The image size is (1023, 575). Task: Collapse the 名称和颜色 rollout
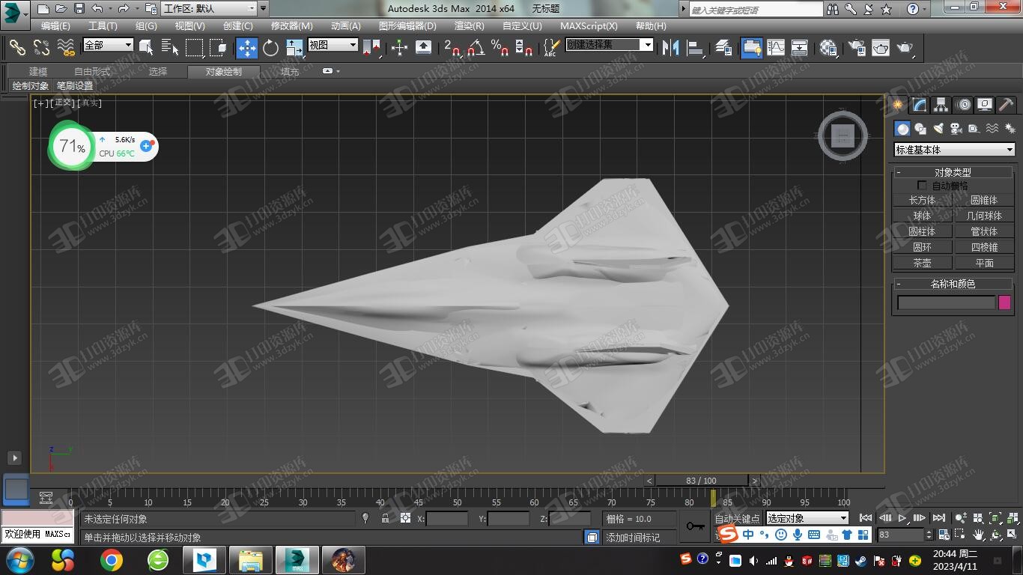click(x=952, y=284)
